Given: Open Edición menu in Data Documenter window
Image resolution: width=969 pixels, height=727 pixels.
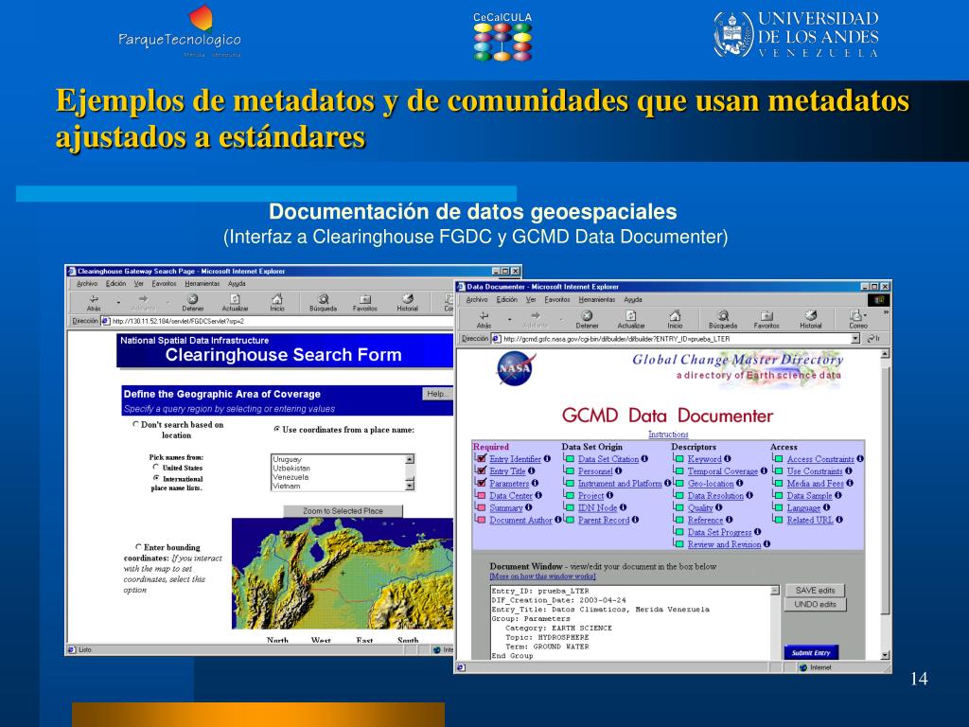Looking at the screenshot, I should click(x=507, y=299).
